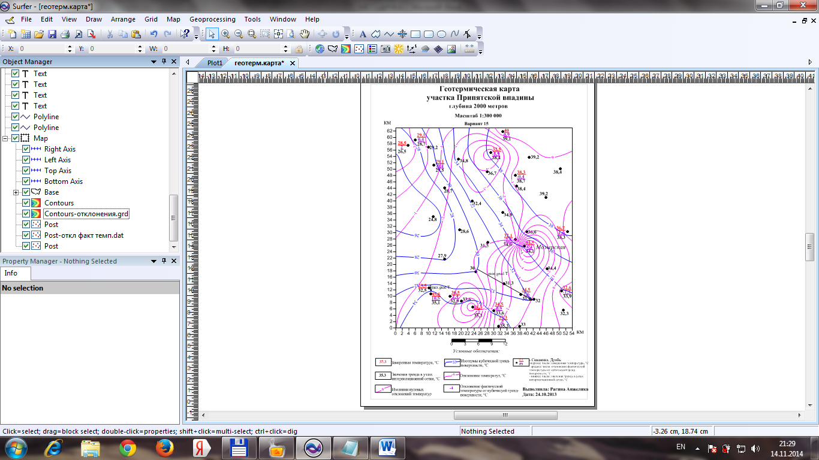The width and height of the screenshot is (819, 460).
Task: Select the Polyline drawing tool
Action: [x=389, y=34]
